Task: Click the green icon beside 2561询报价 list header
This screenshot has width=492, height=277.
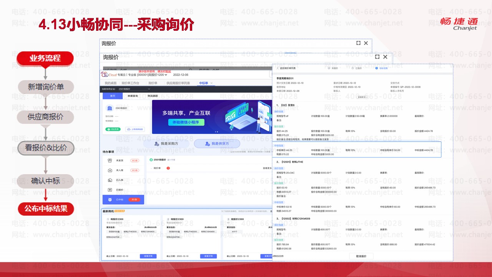Action: tap(151, 160)
